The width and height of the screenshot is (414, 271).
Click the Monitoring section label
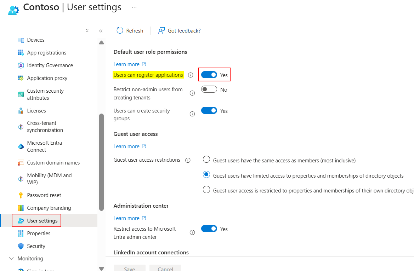[x=30, y=259]
